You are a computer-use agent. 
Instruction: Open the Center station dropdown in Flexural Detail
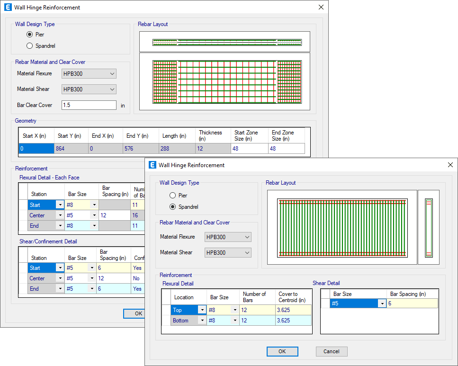60,215
